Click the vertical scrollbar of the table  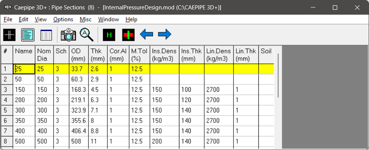pyautogui.click(x=278, y=75)
